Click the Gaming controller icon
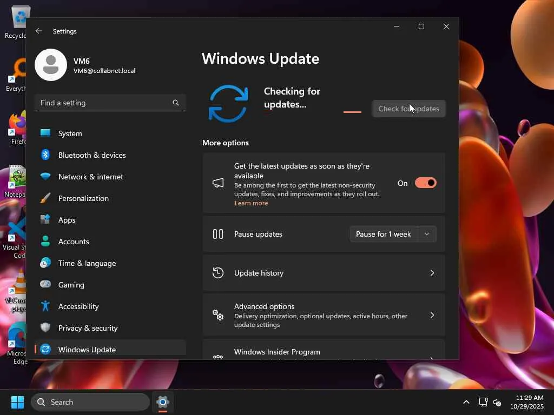 (x=45, y=284)
